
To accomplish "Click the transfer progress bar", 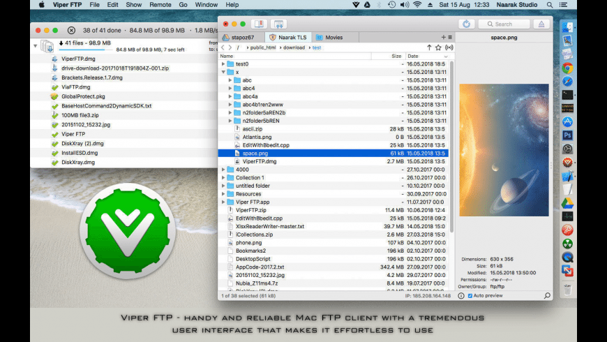I will click(x=86, y=50).
